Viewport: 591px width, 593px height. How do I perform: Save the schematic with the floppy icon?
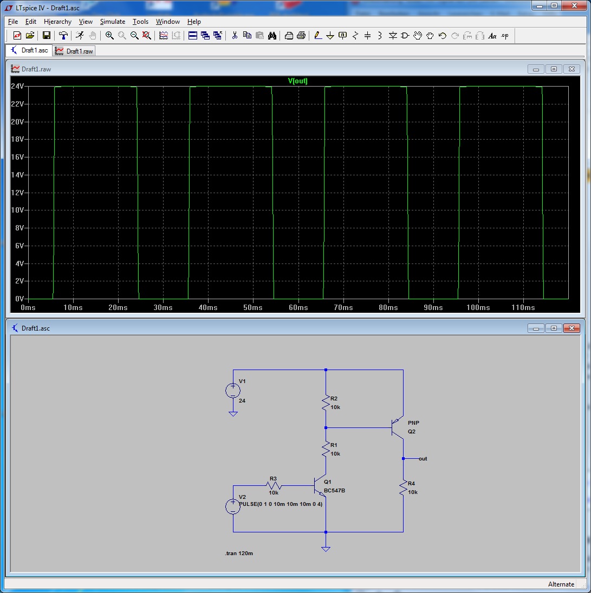pos(46,36)
